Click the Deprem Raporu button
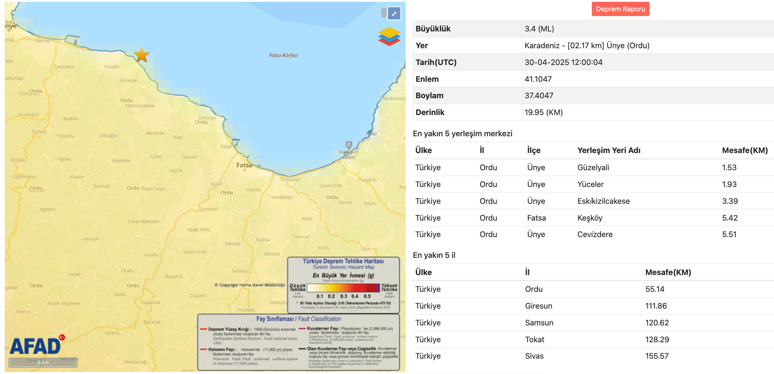The height and width of the screenshot is (374, 774). pyautogui.click(x=621, y=9)
